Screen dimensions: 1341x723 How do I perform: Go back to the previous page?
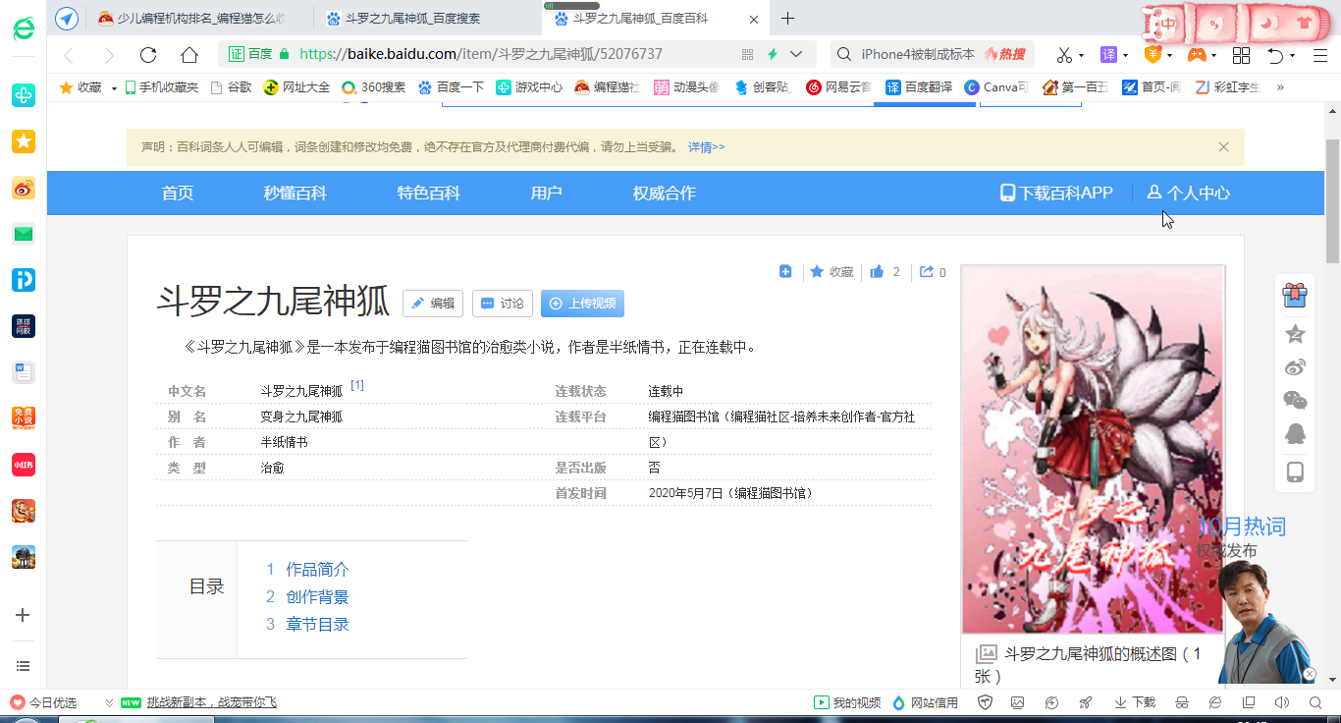[x=69, y=55]
